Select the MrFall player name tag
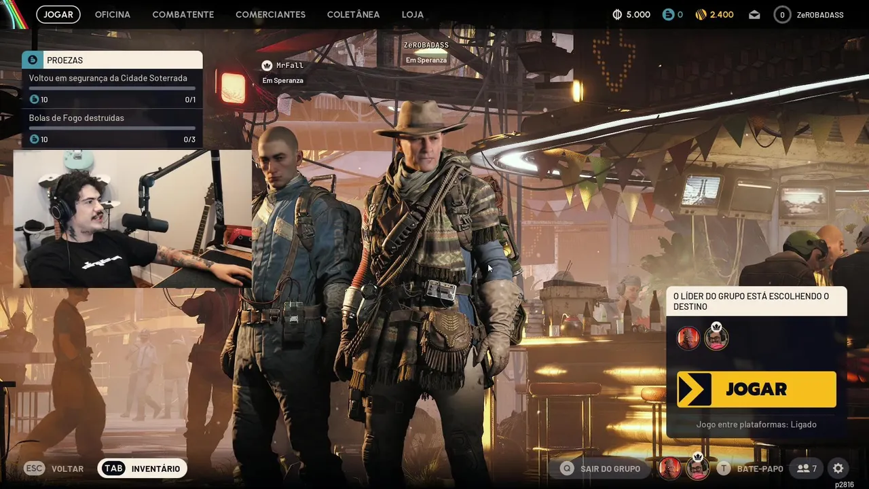 tap(290, 65)
